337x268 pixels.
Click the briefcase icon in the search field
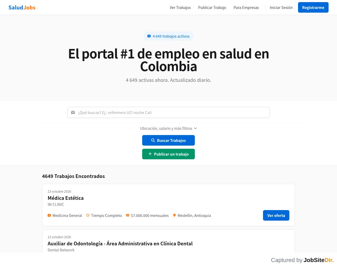tap(73, 112)
